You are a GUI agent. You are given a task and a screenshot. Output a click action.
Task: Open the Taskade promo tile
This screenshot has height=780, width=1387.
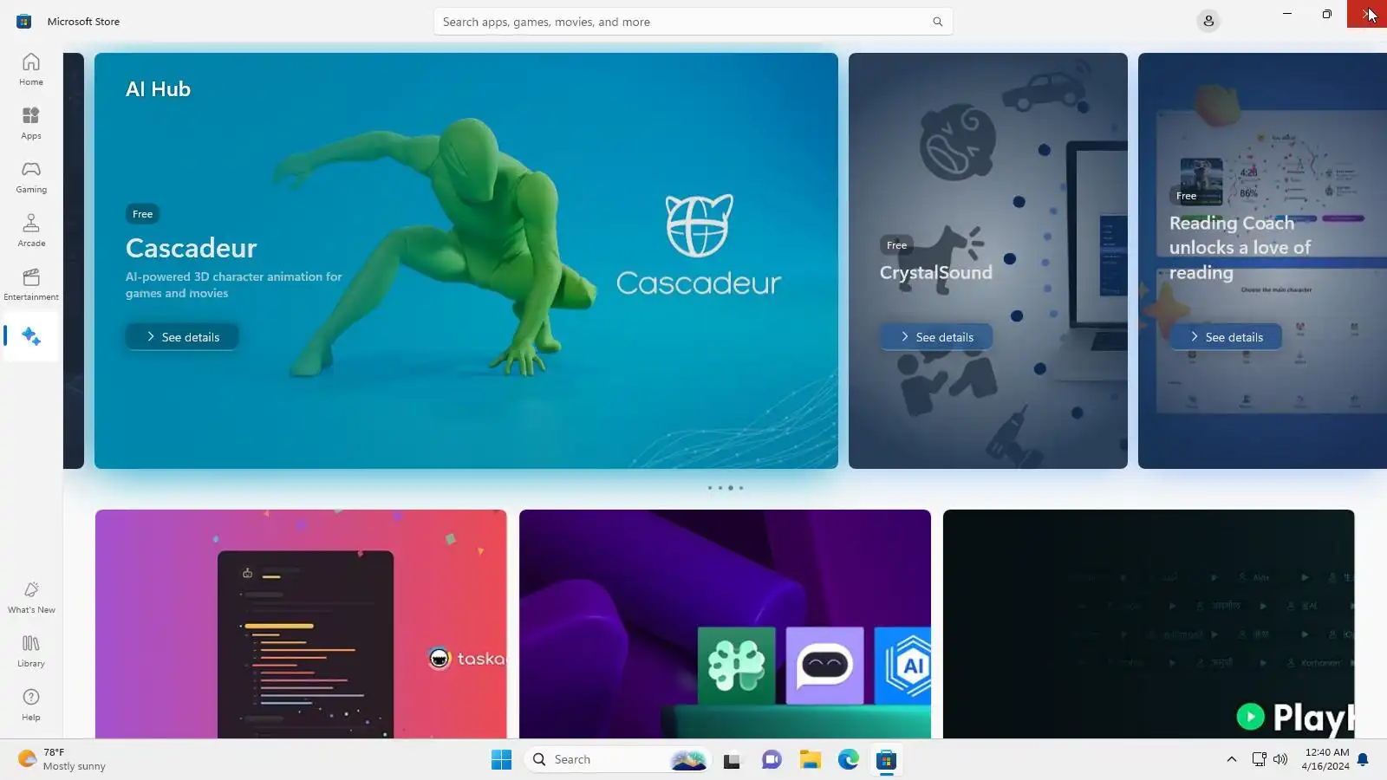pyautogui.click(x=301, y=624)
